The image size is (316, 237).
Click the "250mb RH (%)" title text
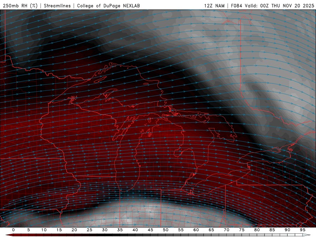(x=20, y=6)
